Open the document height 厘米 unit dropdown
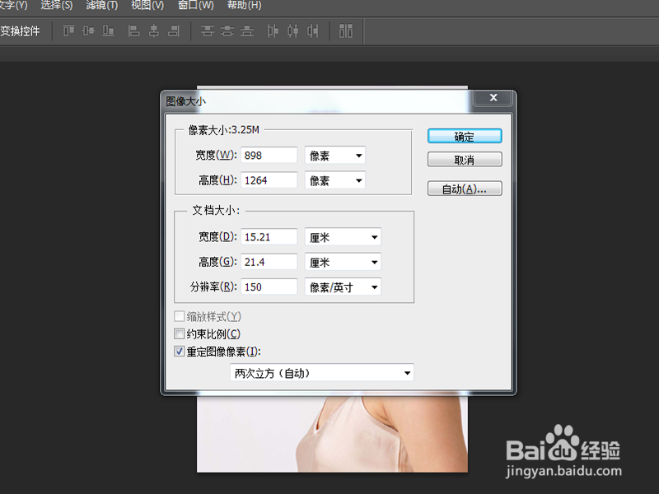The image size is (659, 494). 343,262
